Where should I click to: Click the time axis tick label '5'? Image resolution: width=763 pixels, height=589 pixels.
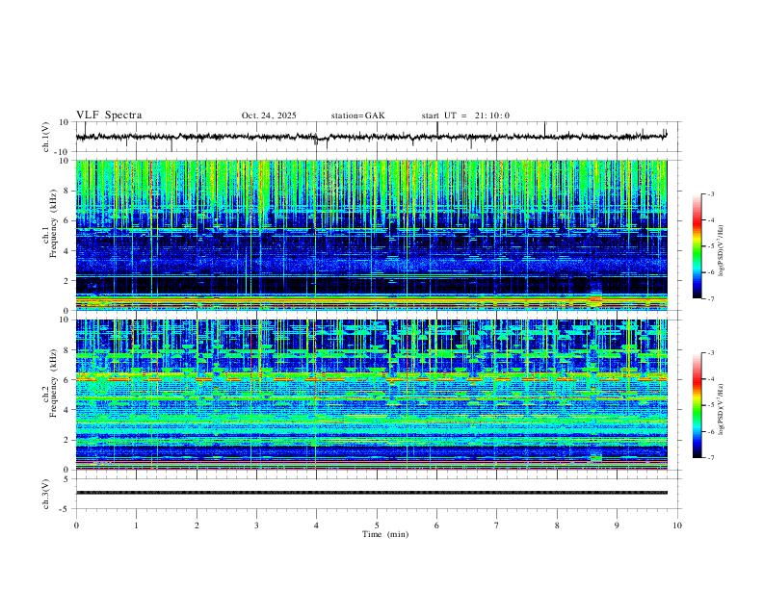pos(377,525)
